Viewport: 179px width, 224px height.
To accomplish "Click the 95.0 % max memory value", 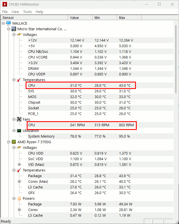I will click(124, 136).
